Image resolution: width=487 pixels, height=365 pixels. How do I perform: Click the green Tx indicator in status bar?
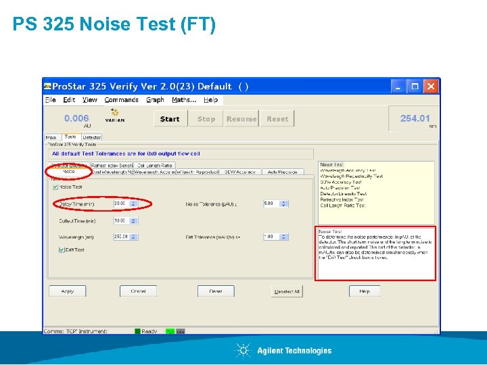pyautogui.click(x=170, y=331)
